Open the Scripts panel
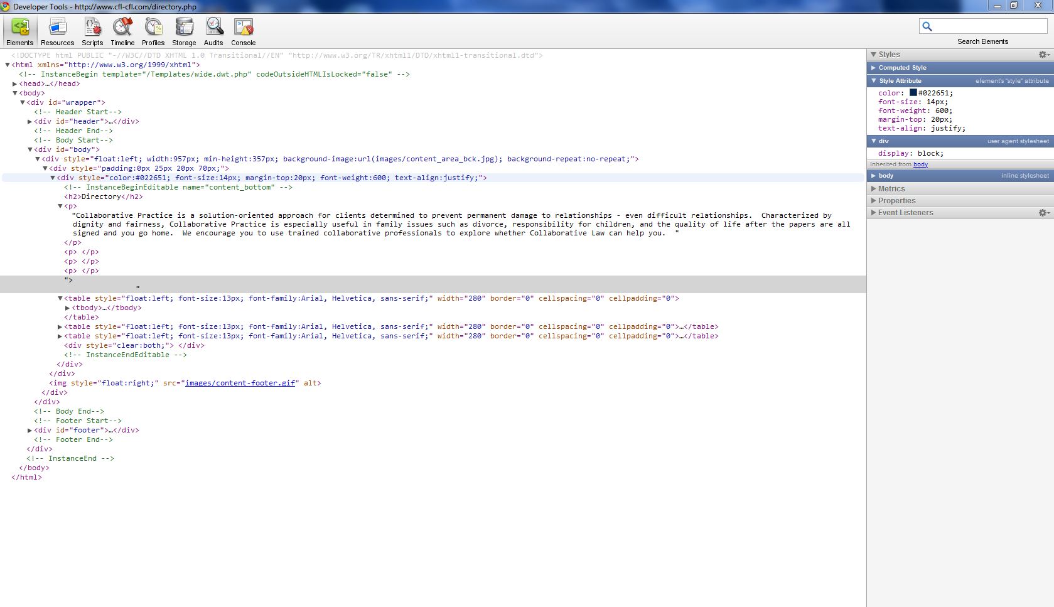Image resolution: width=1054 pixels, height=607 pixels. 92,31
